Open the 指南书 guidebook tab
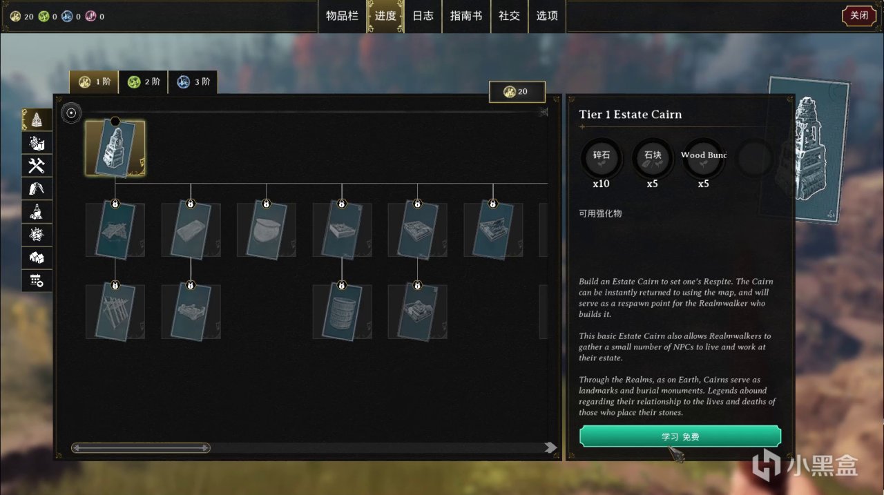The height and width of the screenshot is (495, 884). tap(466, 16)
